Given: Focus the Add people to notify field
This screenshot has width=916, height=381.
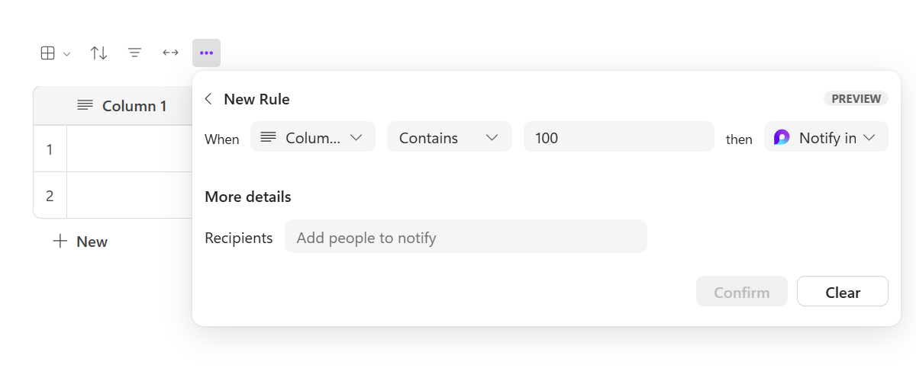Looking at the screenshot, I should tap(466, 237).
